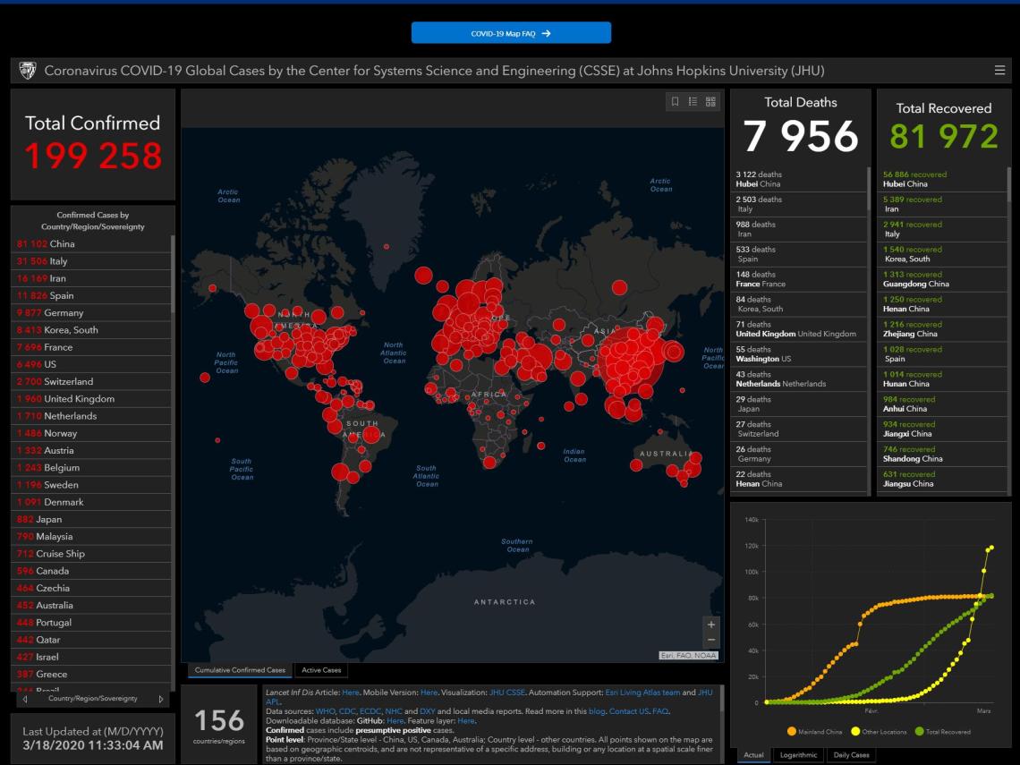1020x765 pixels.
Task: Click 43 deaths Netherlands row
Action: tap(799, 379)
